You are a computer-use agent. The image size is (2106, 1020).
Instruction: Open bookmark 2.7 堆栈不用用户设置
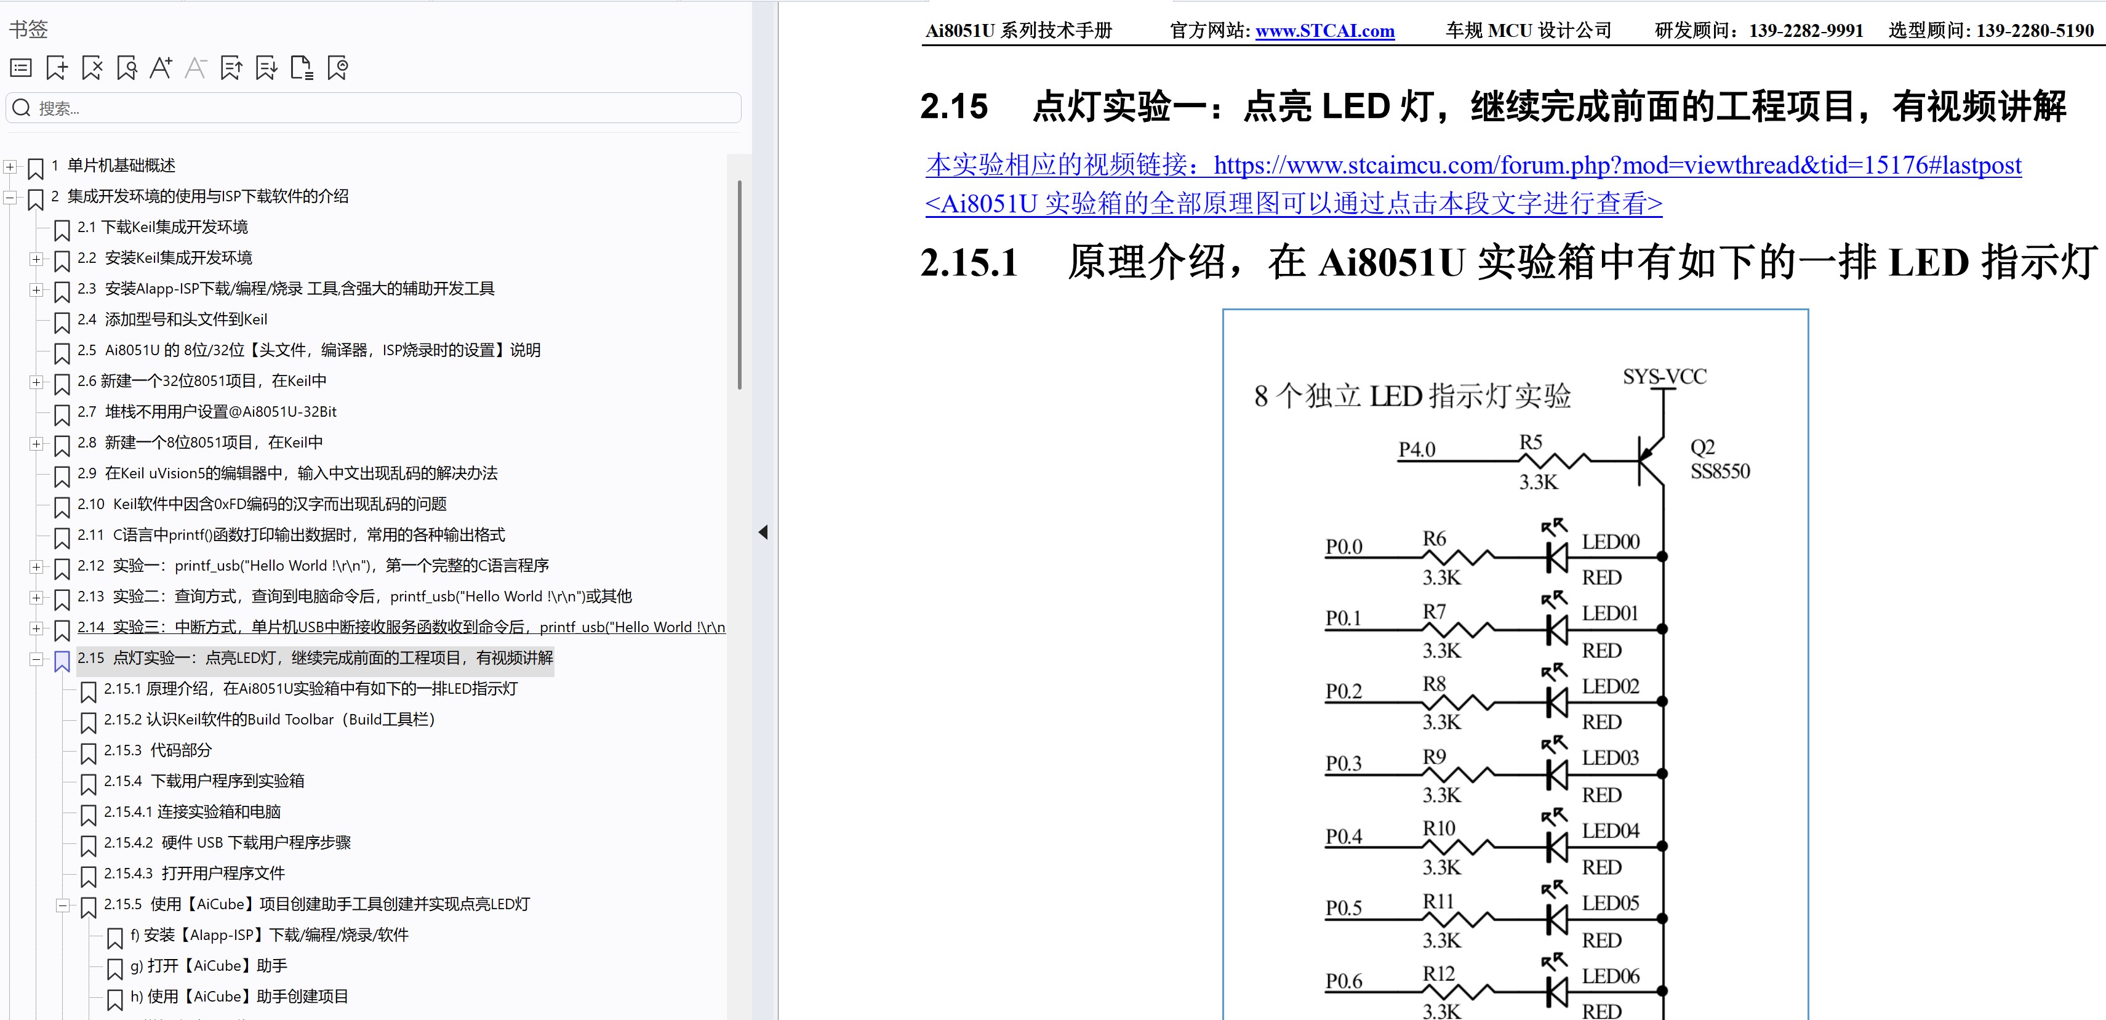[207, 411]
